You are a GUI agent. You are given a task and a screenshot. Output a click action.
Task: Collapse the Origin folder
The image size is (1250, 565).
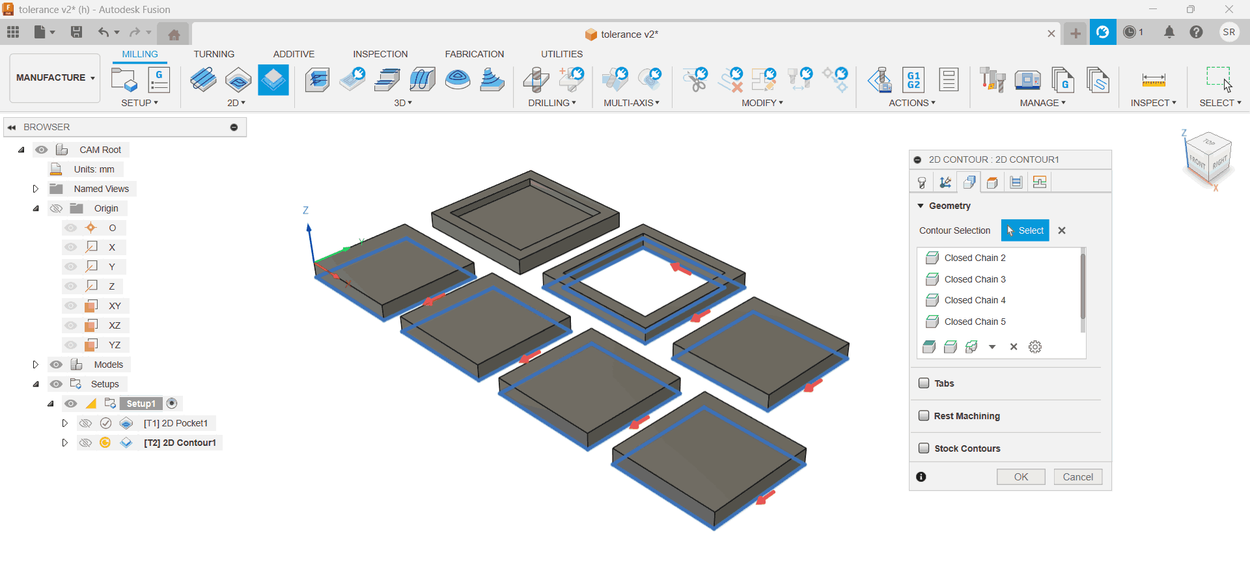click(36, 208)
